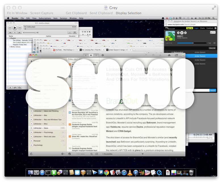Image resolution: width=222 pixels, height=184 pixels.
Task: Click Reeder collapse pane arrow icon
Action: [x=97, y=154]
